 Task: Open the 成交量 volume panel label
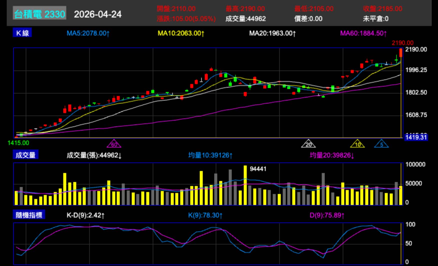coord(25,155)
